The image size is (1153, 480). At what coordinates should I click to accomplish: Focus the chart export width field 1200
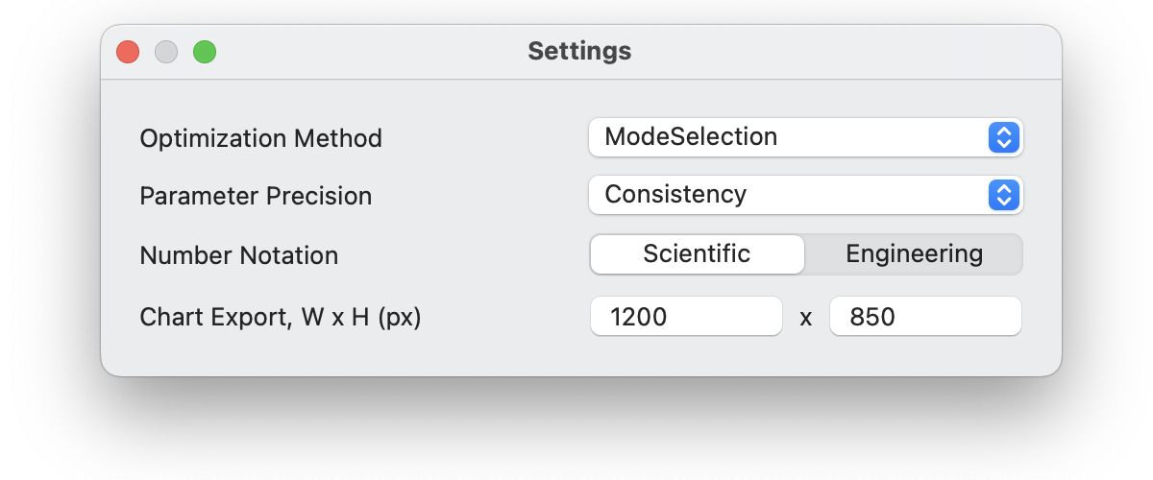tap(686, 317)
